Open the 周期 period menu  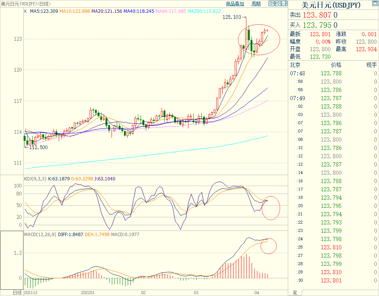pyautogui.click(x=256, y=4)
